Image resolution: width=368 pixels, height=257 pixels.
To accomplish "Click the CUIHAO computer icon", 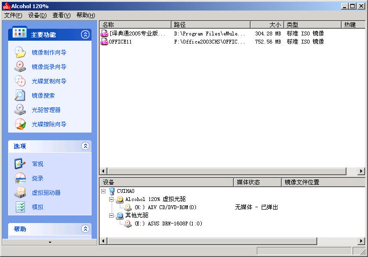I will [112, 191].
